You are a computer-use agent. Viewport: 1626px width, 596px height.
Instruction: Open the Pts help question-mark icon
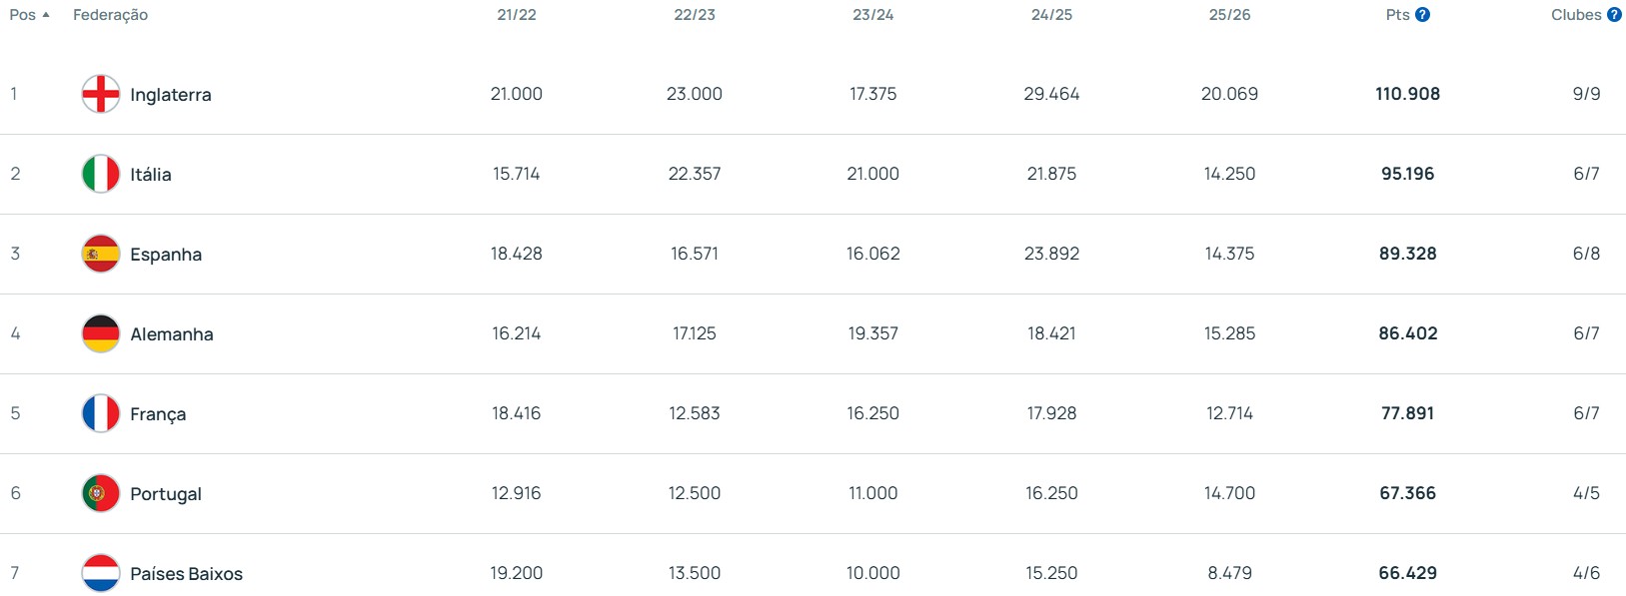pos(1423,15)
